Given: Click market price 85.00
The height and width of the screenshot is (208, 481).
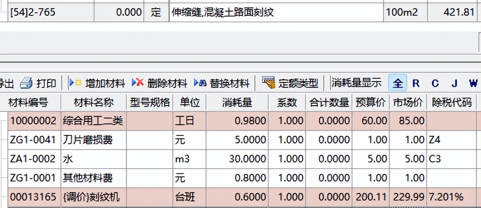Looking at the screenshot, I should (408, 121).
